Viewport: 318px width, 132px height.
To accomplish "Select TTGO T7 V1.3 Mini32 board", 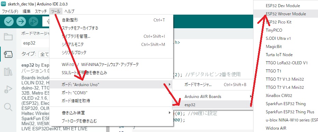I will point(286,79).
